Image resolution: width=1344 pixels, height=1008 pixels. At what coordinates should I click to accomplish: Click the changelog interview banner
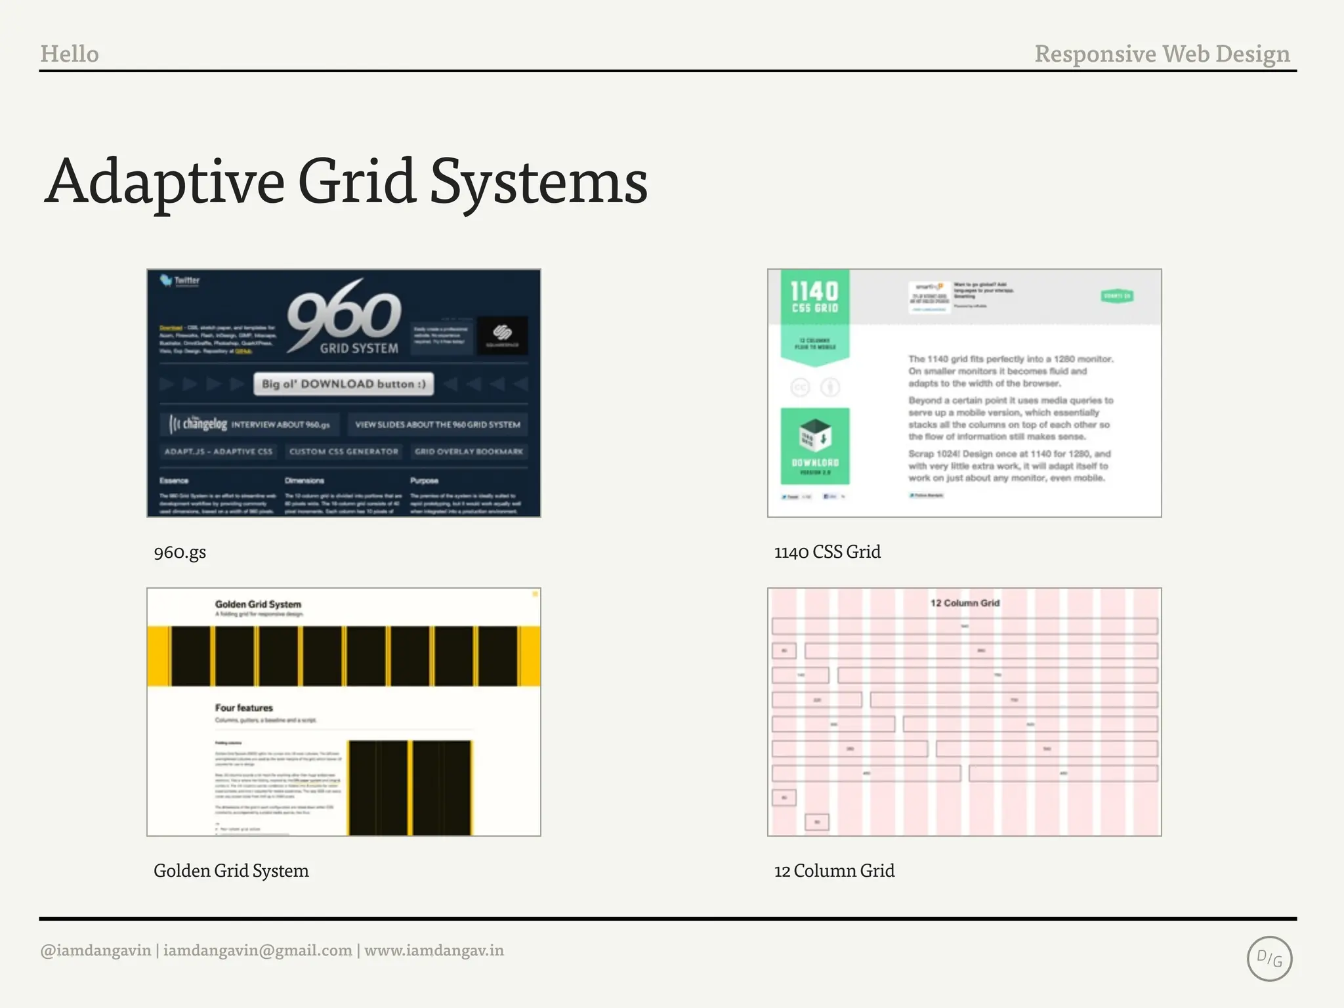pos(250,424)
